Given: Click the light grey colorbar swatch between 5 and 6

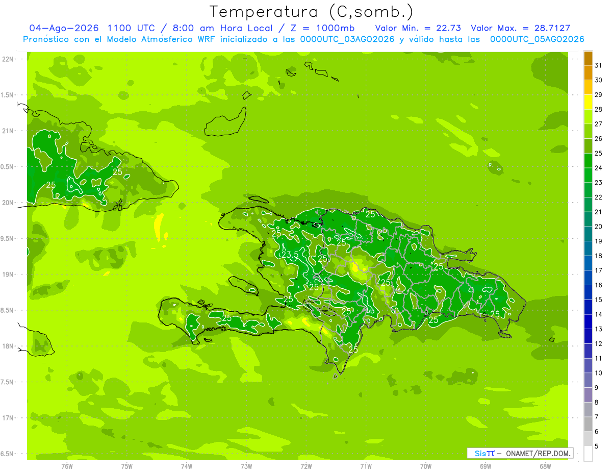Looking at the screenshot, I should (x=588, y=439).
